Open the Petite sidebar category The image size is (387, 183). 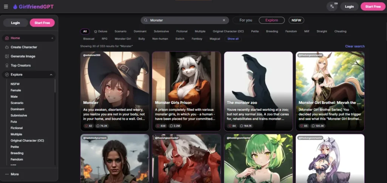[x=15, y=147]
